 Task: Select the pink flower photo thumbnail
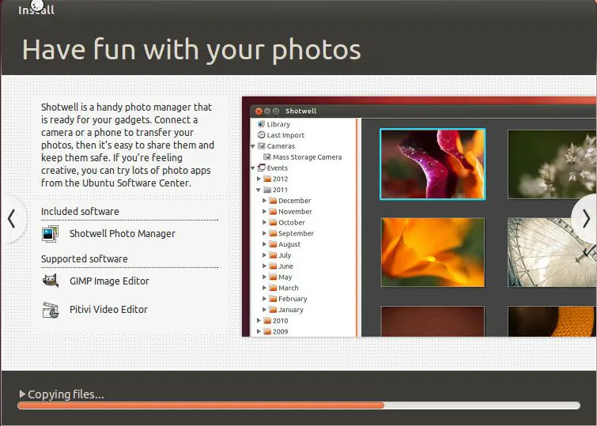[433, 164]
